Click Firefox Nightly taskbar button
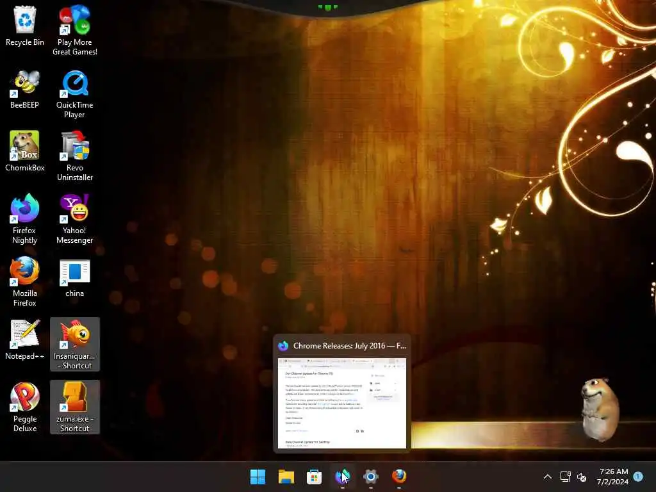Image resolution: width=656 pixels, height=492 pixels. click(x=342, y=477)
